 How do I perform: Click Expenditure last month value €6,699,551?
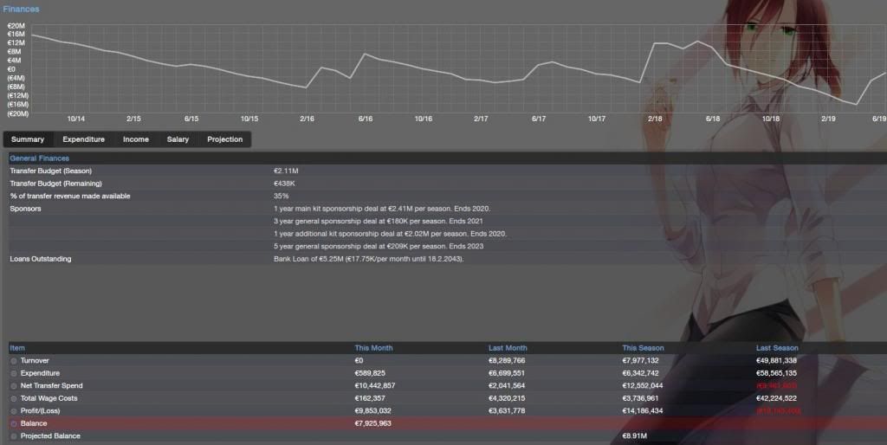(507, 373)
